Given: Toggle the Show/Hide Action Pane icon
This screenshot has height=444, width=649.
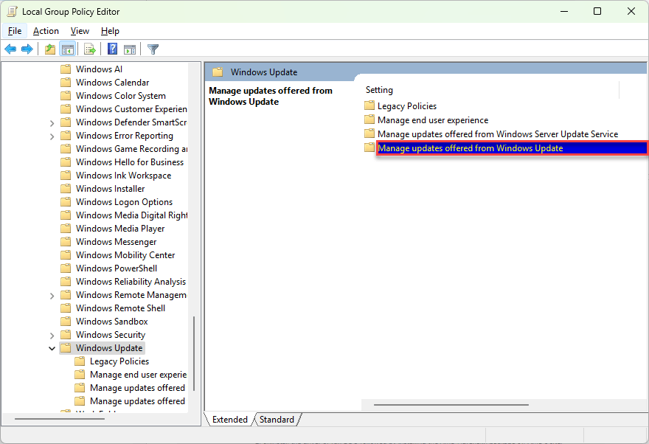Looking at the screenshot, I should (x=130, y=49).
